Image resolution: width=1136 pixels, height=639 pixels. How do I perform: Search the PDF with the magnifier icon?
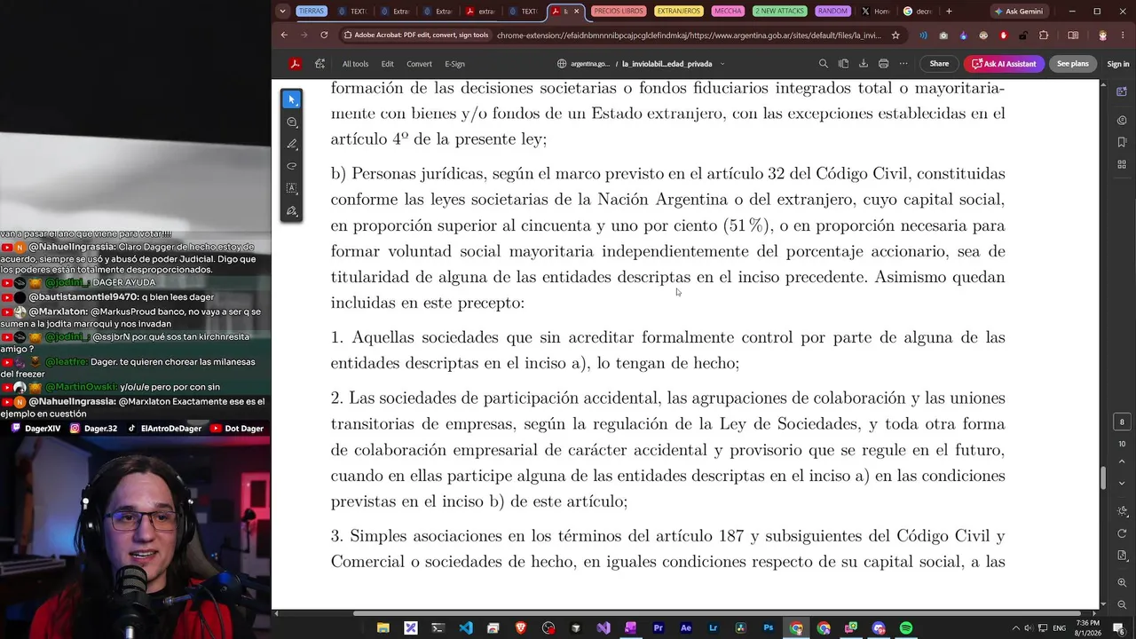tap(823, 64)
